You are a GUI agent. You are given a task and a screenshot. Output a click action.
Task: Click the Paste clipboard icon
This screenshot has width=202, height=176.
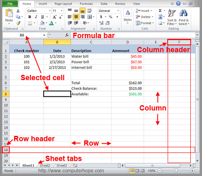click(x=9, y=13)
